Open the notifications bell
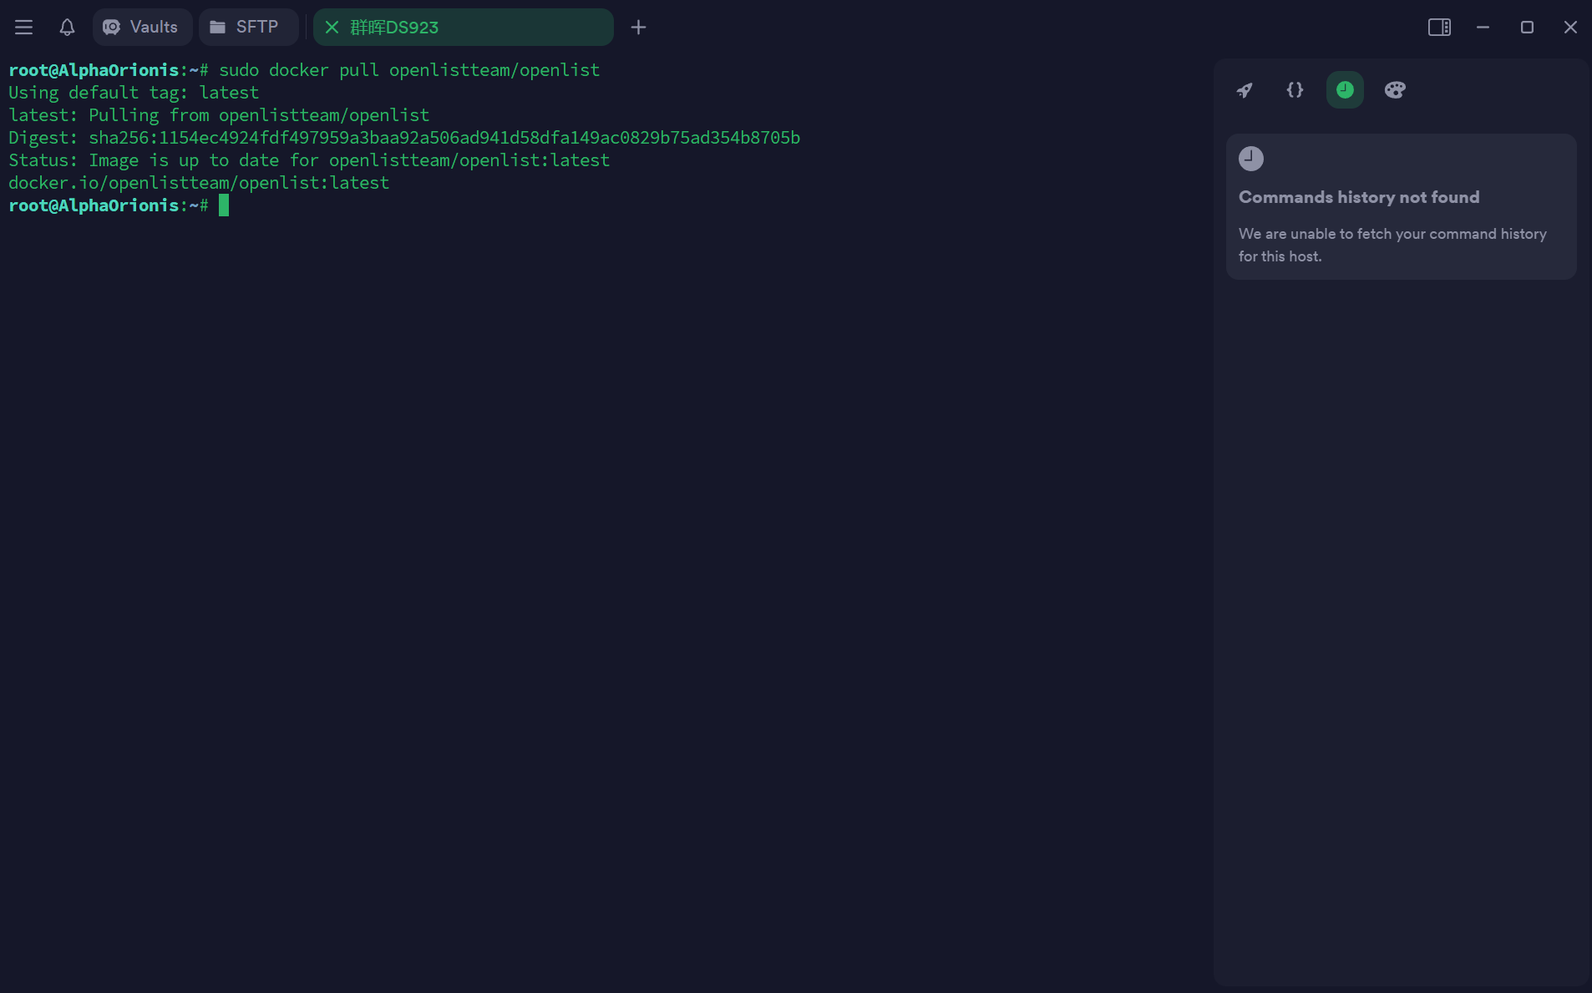The width and height of the screenshot is (1592, 993). point(67,28)
